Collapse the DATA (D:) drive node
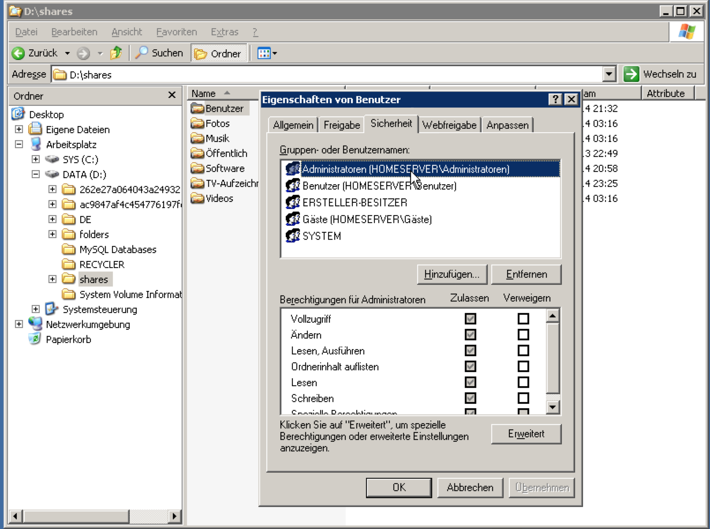The width and height of the screenshot is (710, 529). click(36, 174)
